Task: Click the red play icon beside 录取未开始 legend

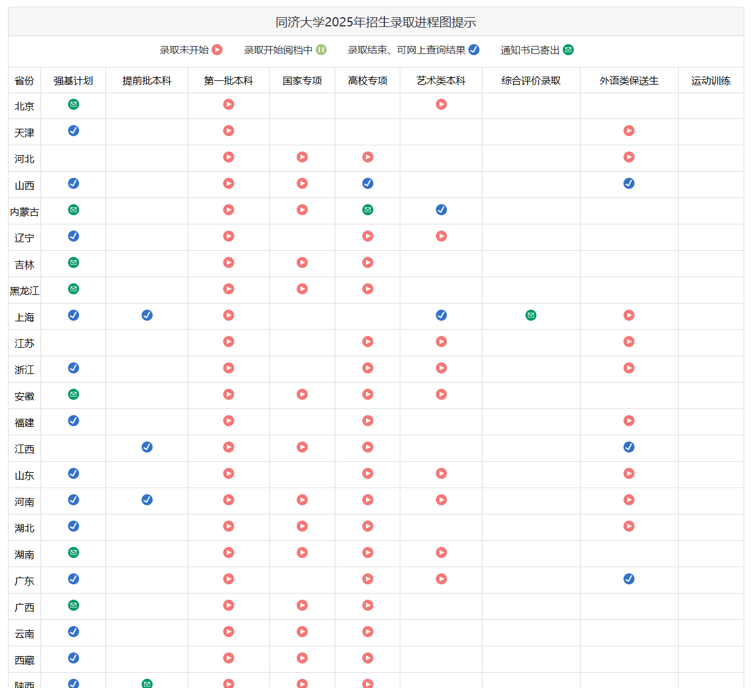Action: pyautogui.click(x=217, y=50)
